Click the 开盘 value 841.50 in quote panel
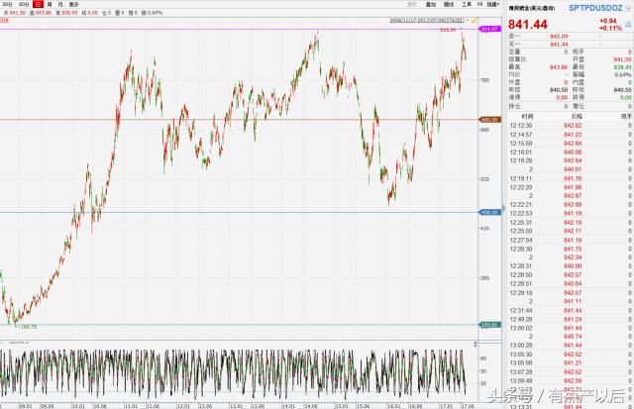 point(623,59)
